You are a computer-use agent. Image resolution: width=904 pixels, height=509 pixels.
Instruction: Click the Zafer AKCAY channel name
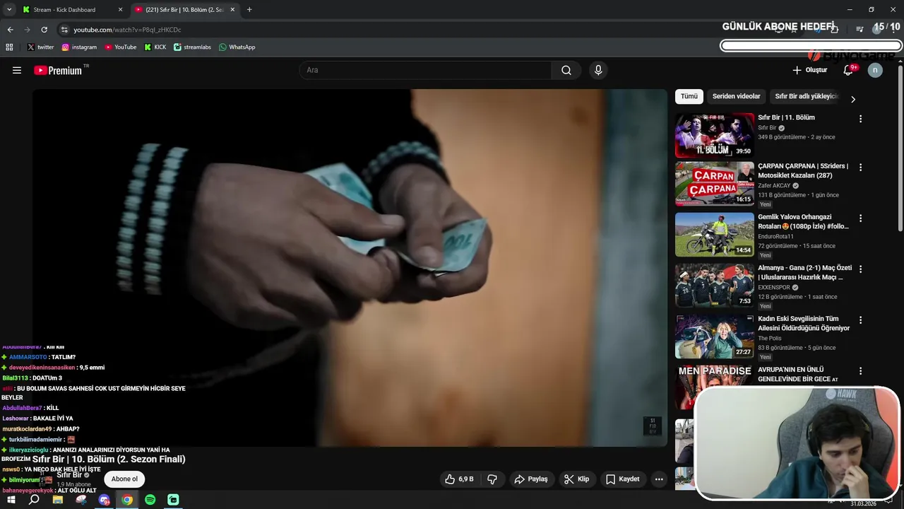pos(774,186)
